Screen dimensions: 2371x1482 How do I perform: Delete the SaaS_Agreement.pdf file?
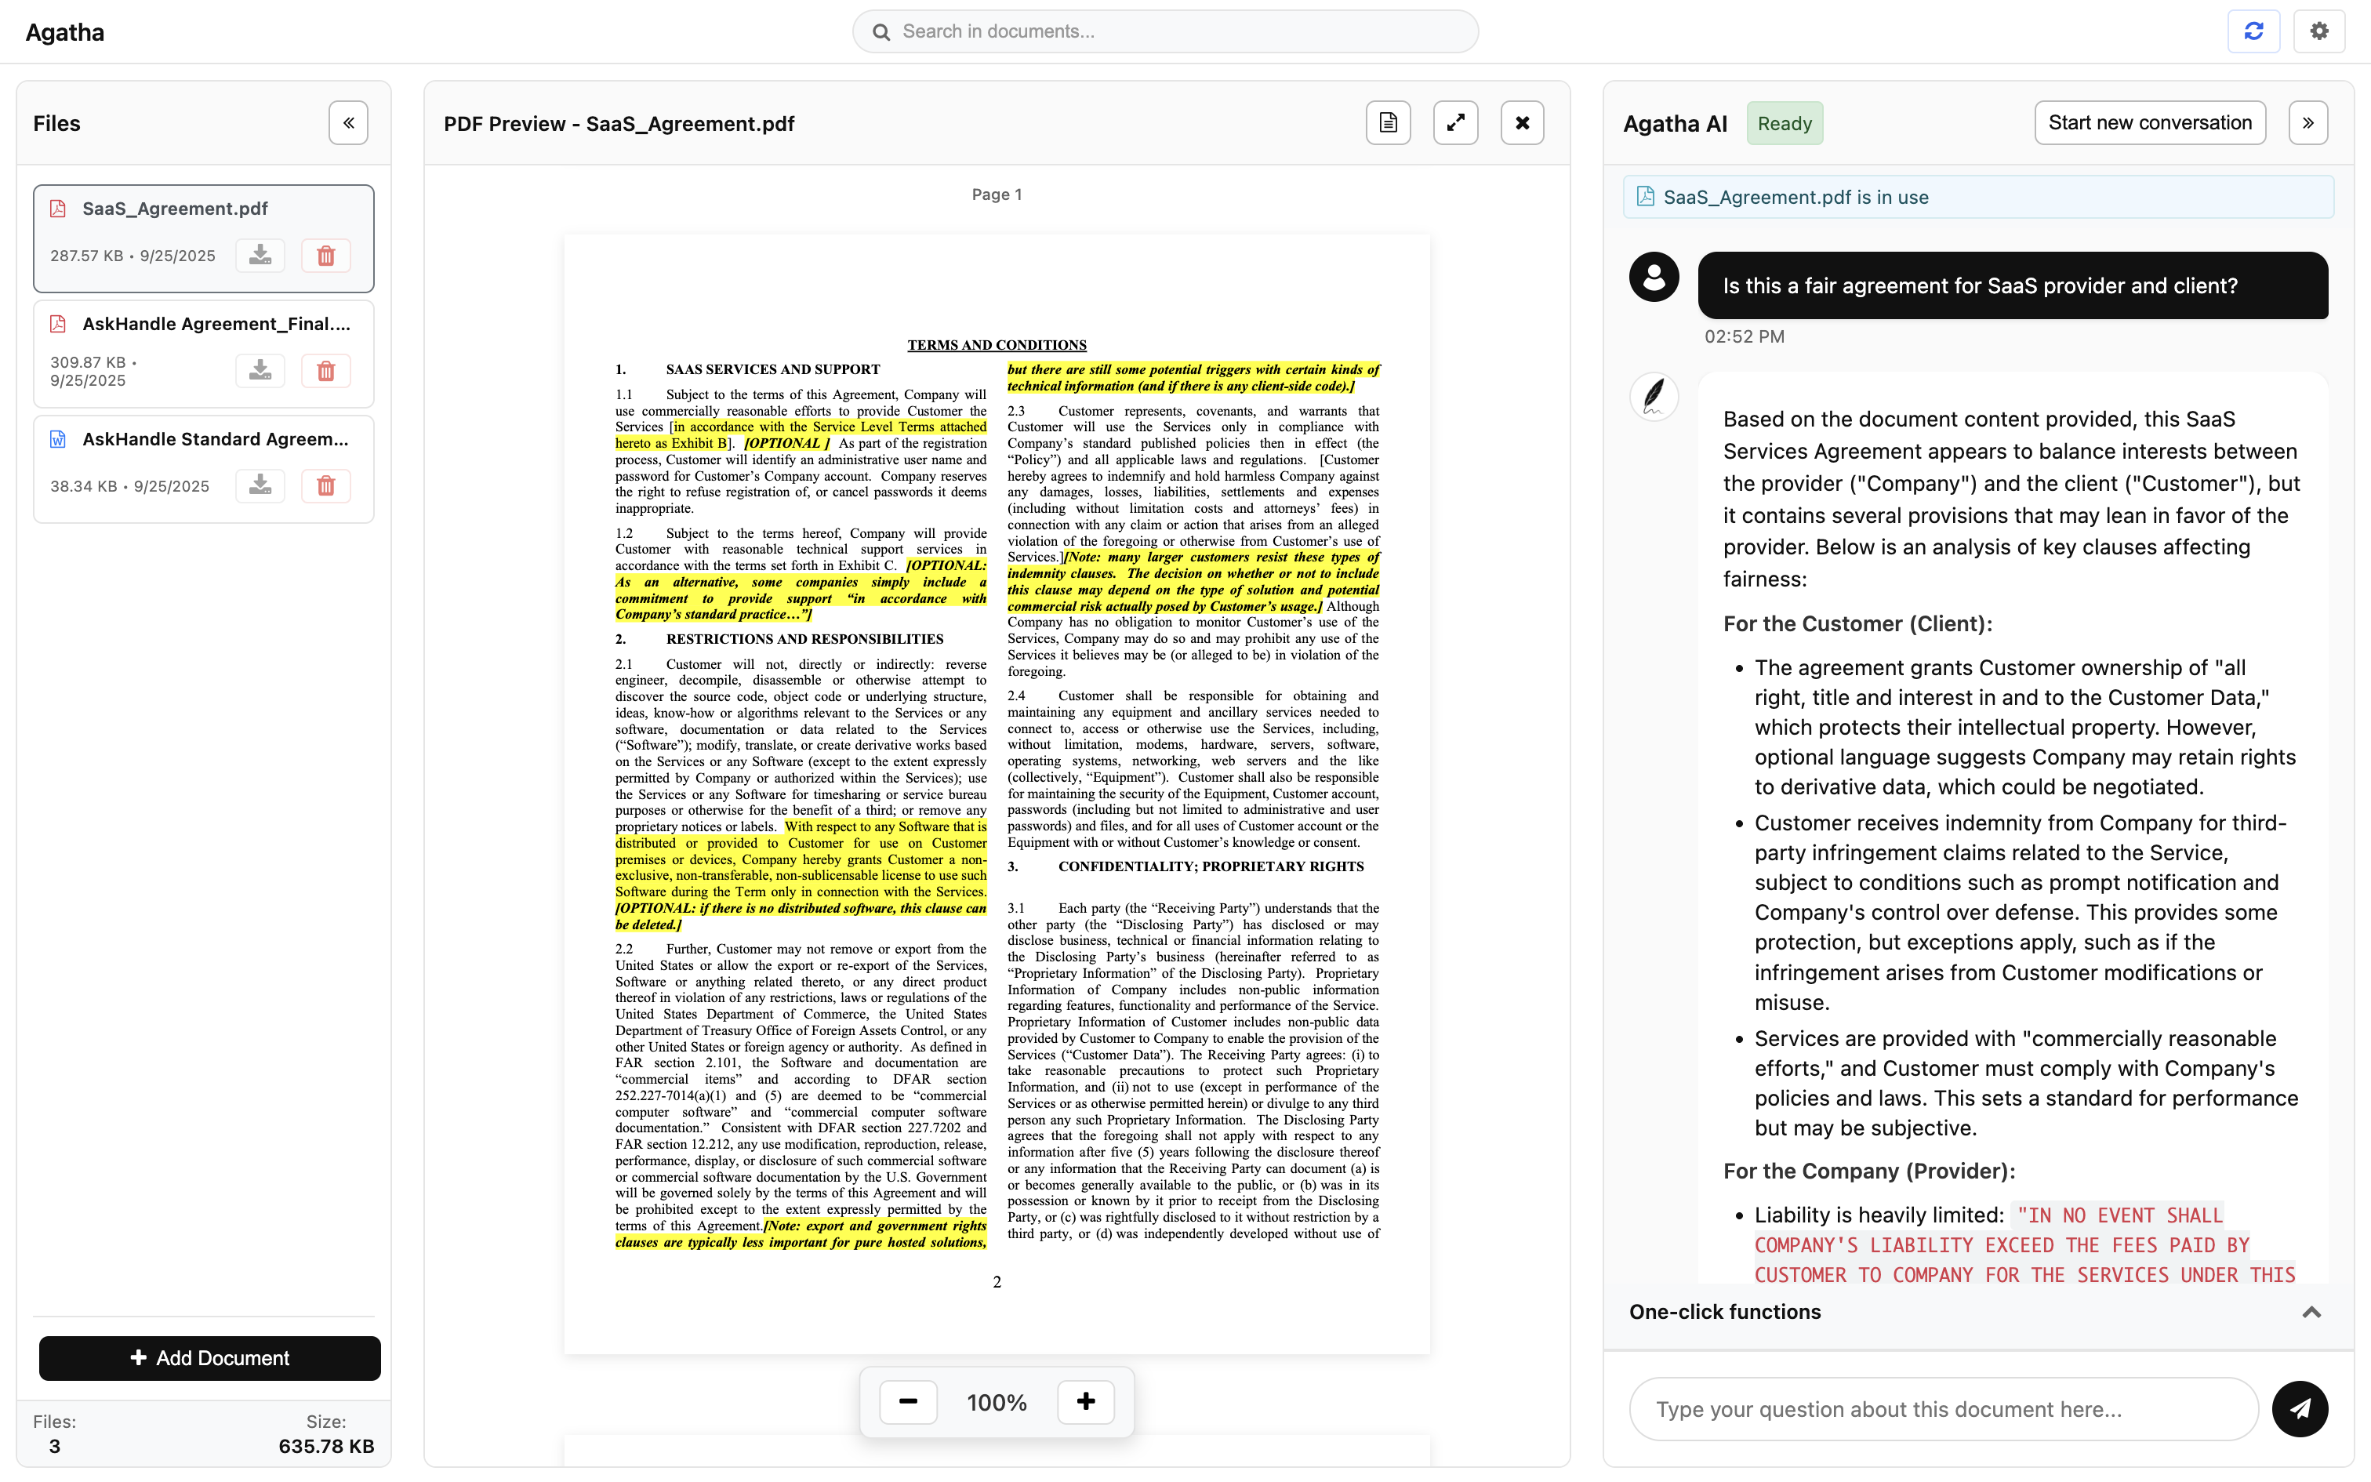(x=325, y=256)
